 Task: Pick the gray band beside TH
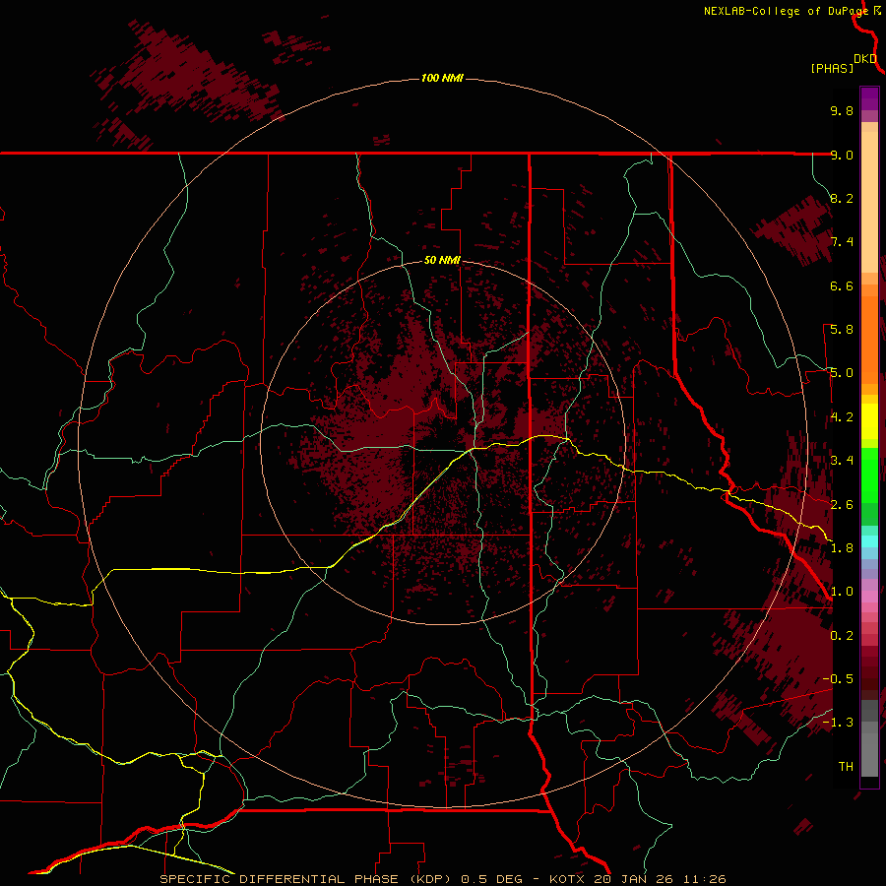pyautogui.click(x=869, y=755)
